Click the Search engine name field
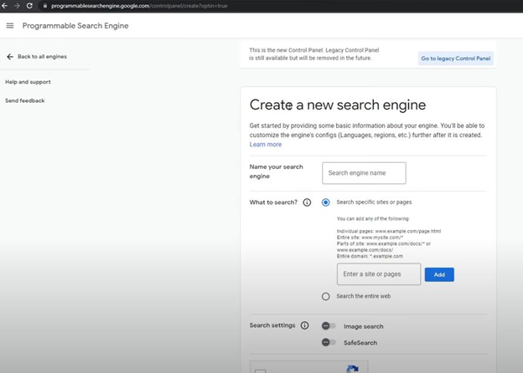 pos(364,173)
